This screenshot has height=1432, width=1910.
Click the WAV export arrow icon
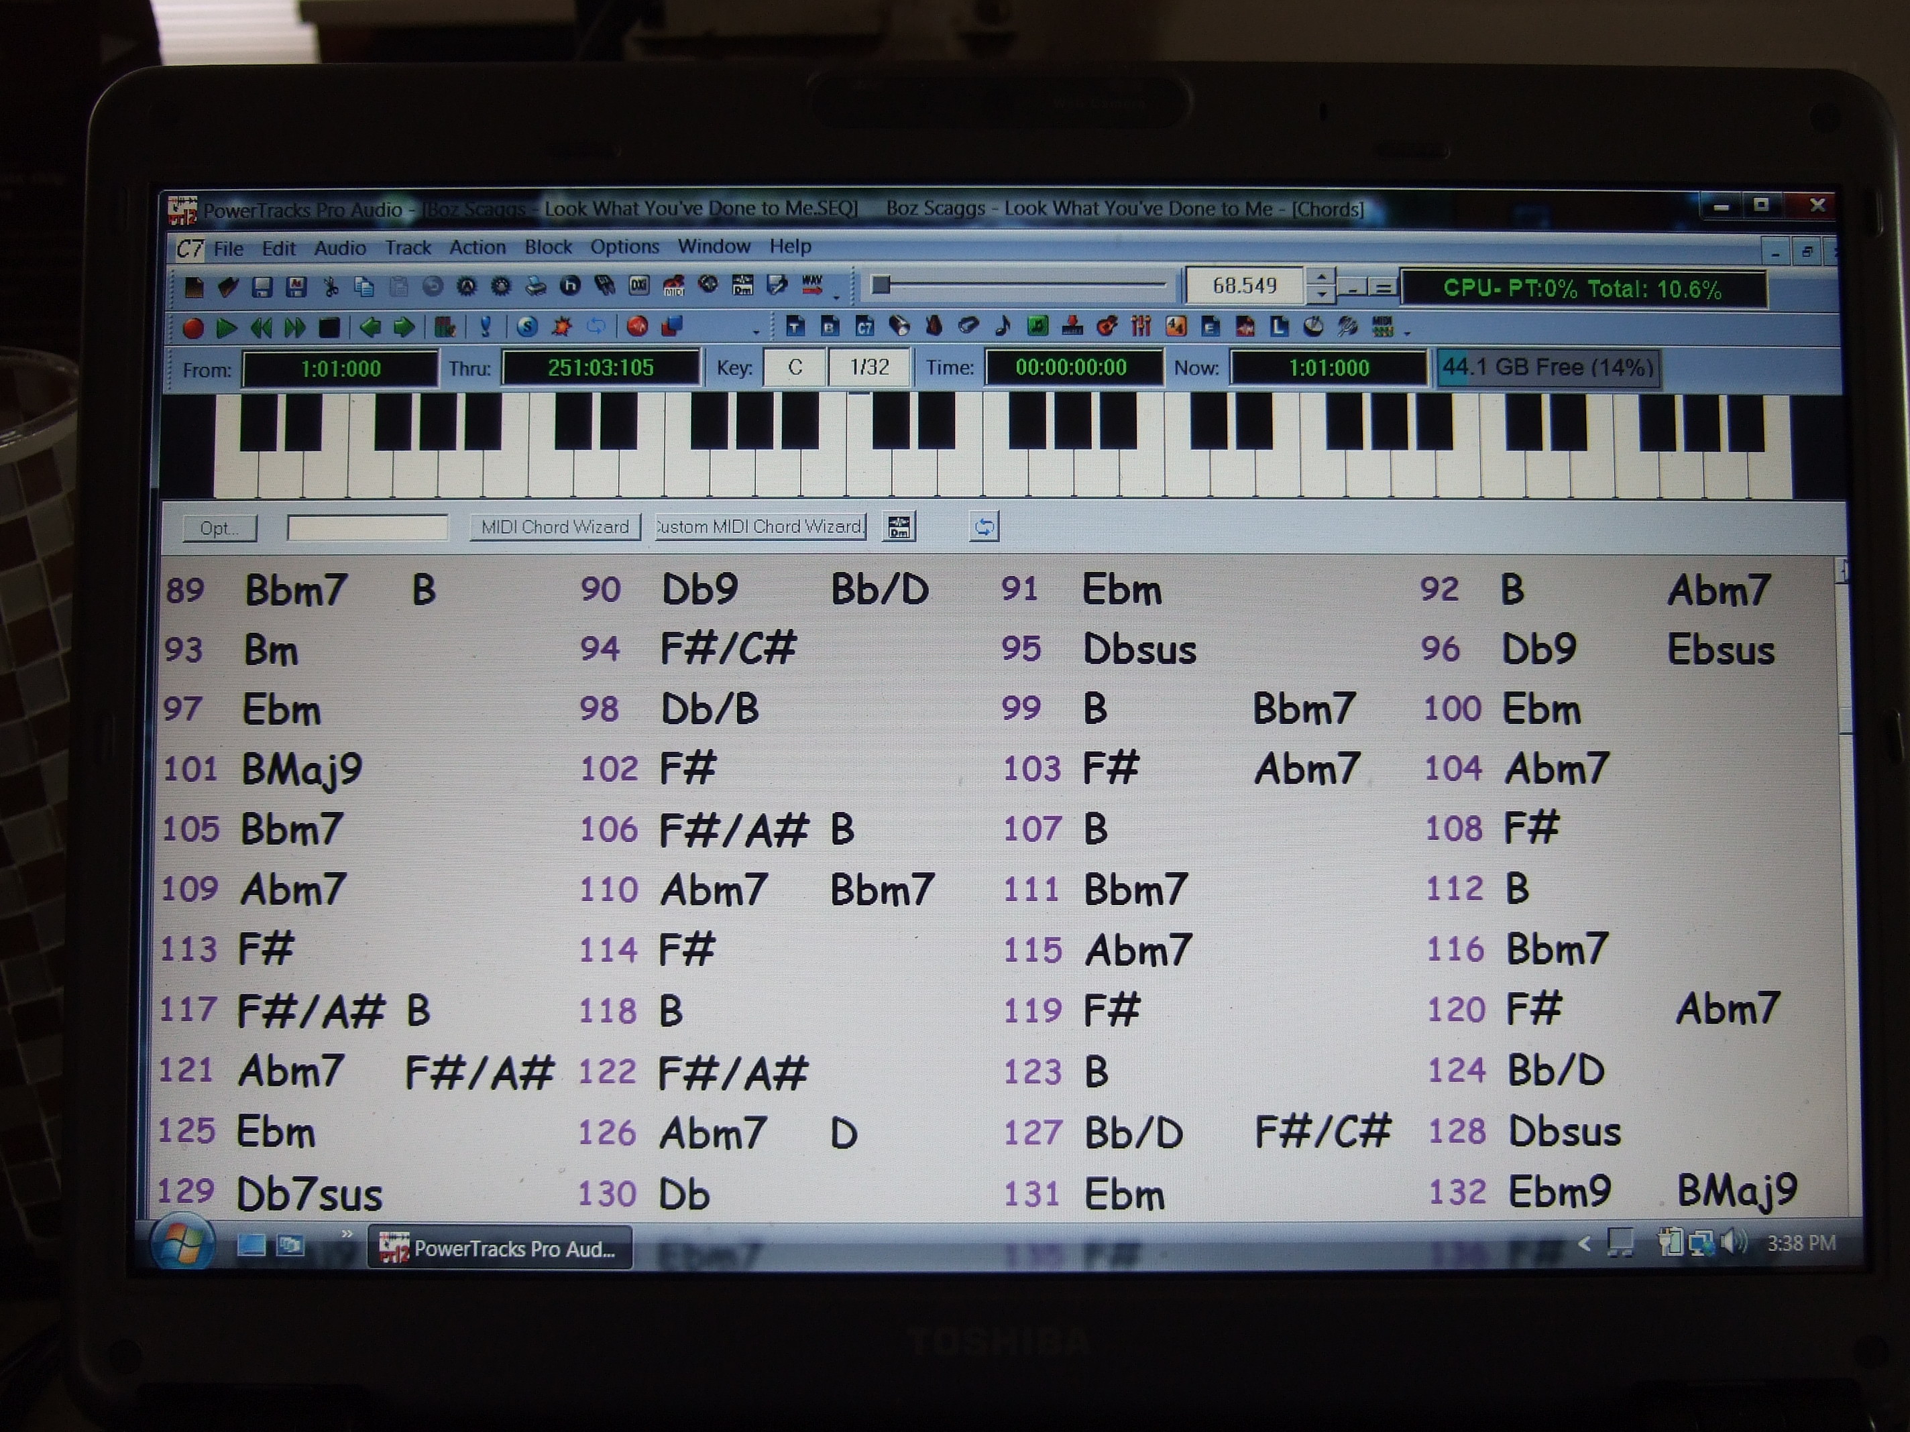coord(813,285)
